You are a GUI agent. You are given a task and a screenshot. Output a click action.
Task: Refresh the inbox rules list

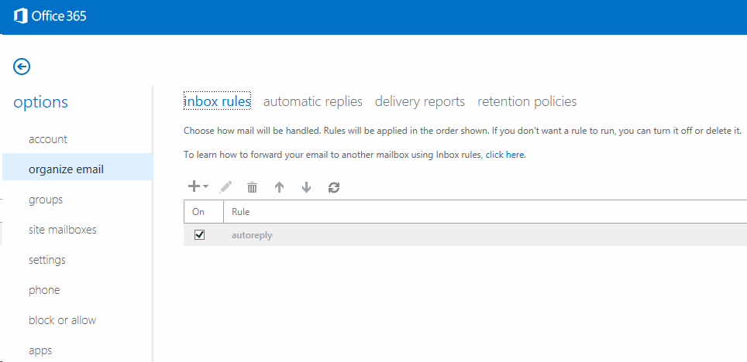(x=334, y=187)
